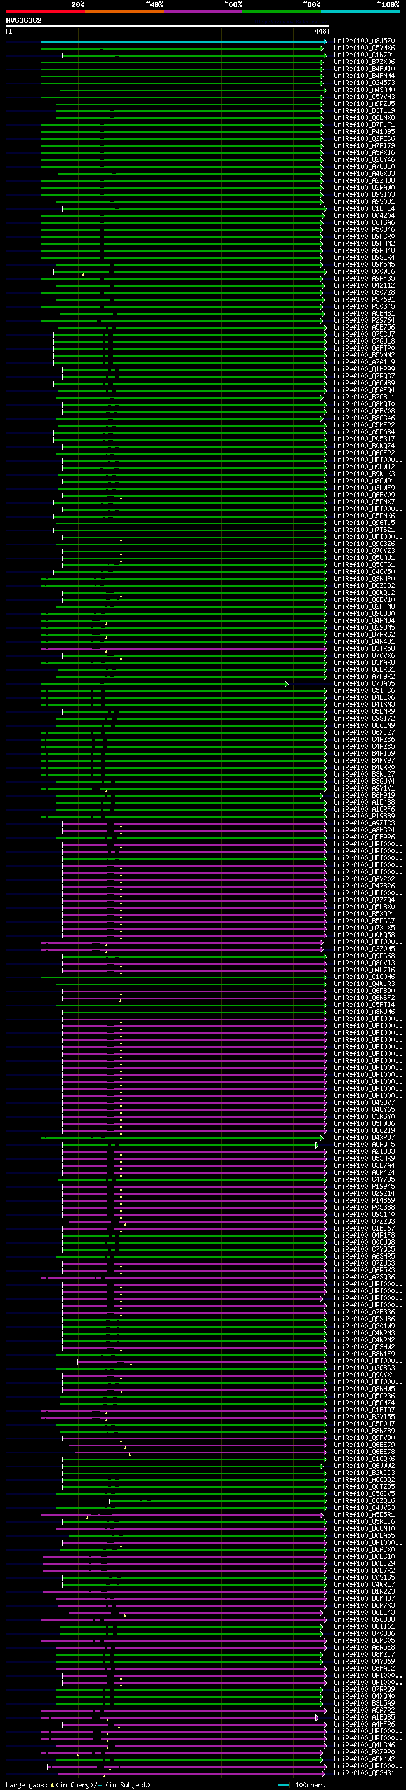Click the label UniRef100_A7PI79
Screen dimensions: 406x1790
click(x=364, y=146)
